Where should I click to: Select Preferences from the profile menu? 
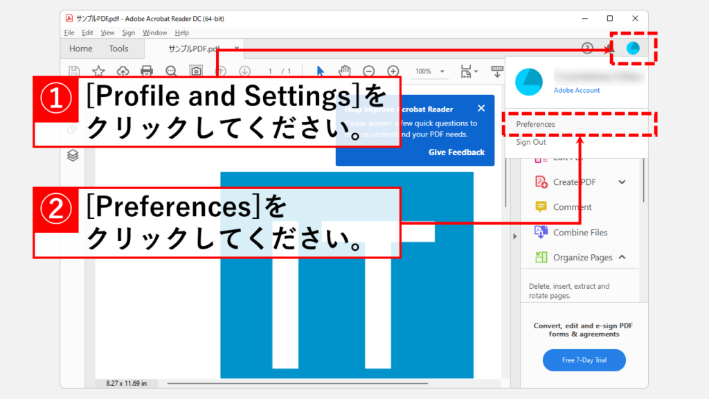pos(535,125)
